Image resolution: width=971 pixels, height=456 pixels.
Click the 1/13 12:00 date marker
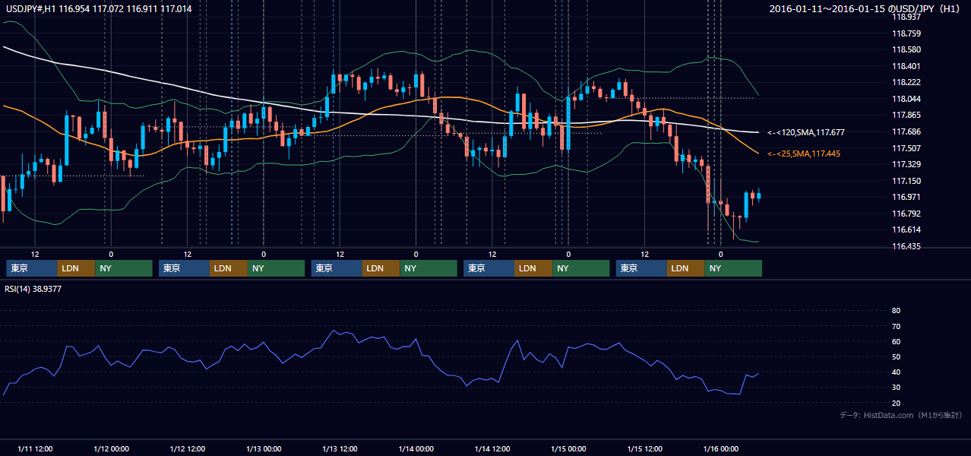point(340,449)
